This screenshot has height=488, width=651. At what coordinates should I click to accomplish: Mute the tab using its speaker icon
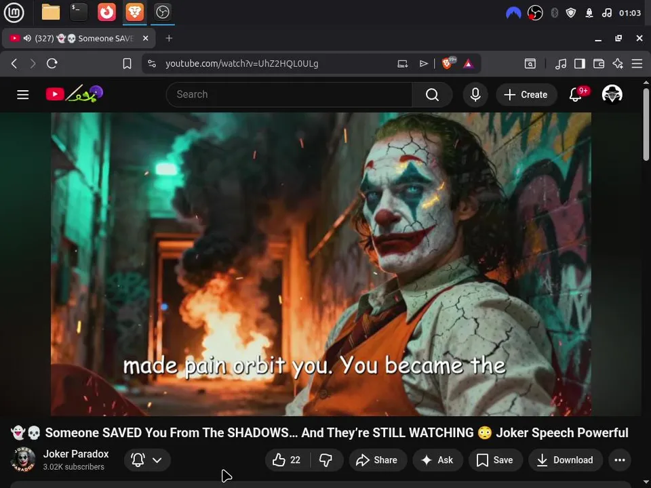pyautogui.click(x=27, y=39)
